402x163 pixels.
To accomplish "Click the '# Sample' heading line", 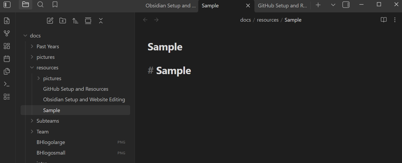I will [169, 70].
